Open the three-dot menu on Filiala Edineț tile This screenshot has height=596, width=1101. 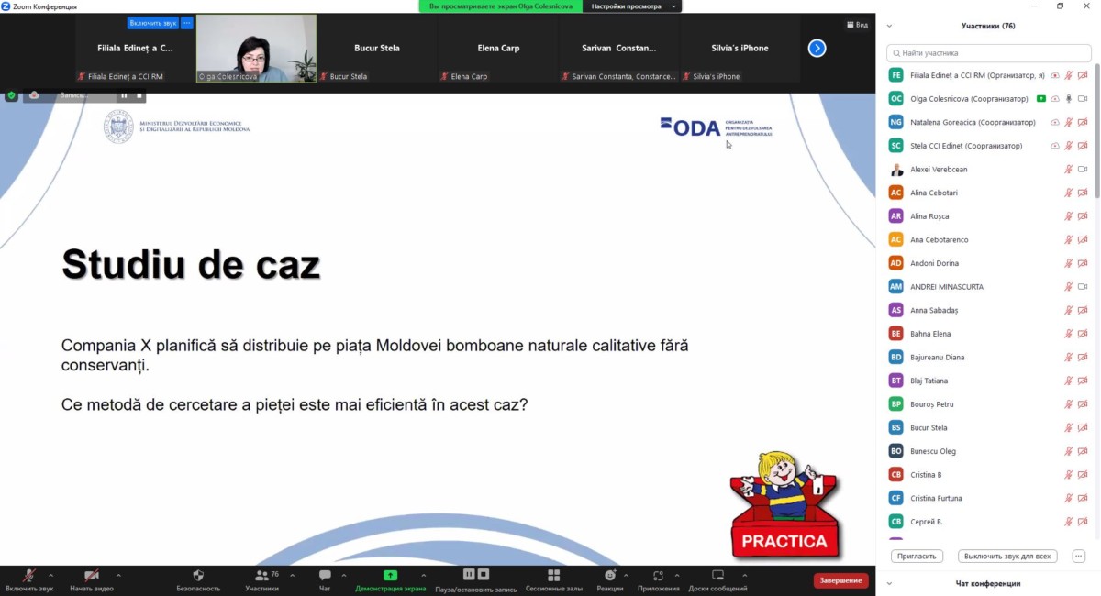187,23
